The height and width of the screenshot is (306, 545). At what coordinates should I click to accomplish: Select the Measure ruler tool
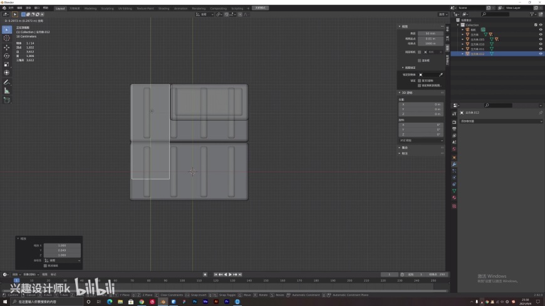pyautogui.click(x=7, y=91)
